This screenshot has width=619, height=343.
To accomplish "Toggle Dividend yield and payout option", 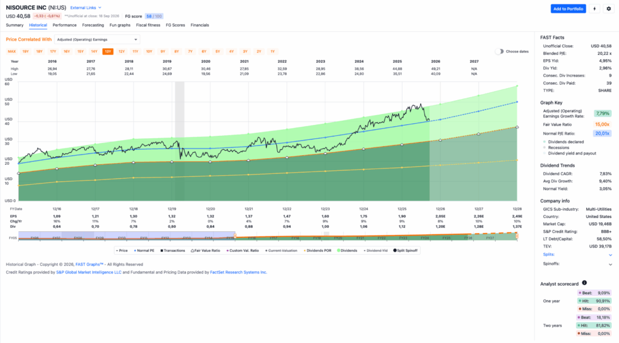I will (569, 153).
